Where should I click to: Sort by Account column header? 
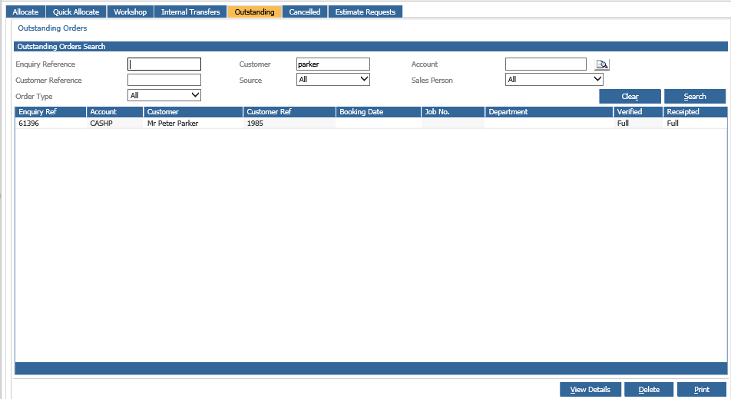[x=114, y=112]
